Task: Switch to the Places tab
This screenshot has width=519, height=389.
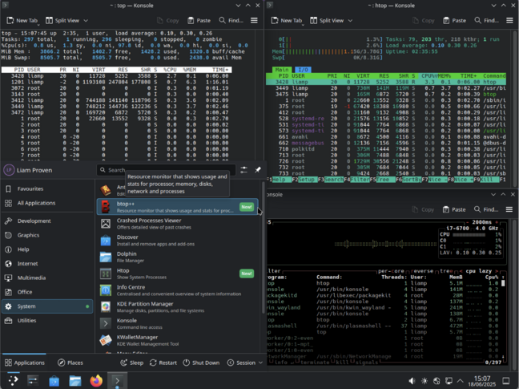Action: (70, 363)
